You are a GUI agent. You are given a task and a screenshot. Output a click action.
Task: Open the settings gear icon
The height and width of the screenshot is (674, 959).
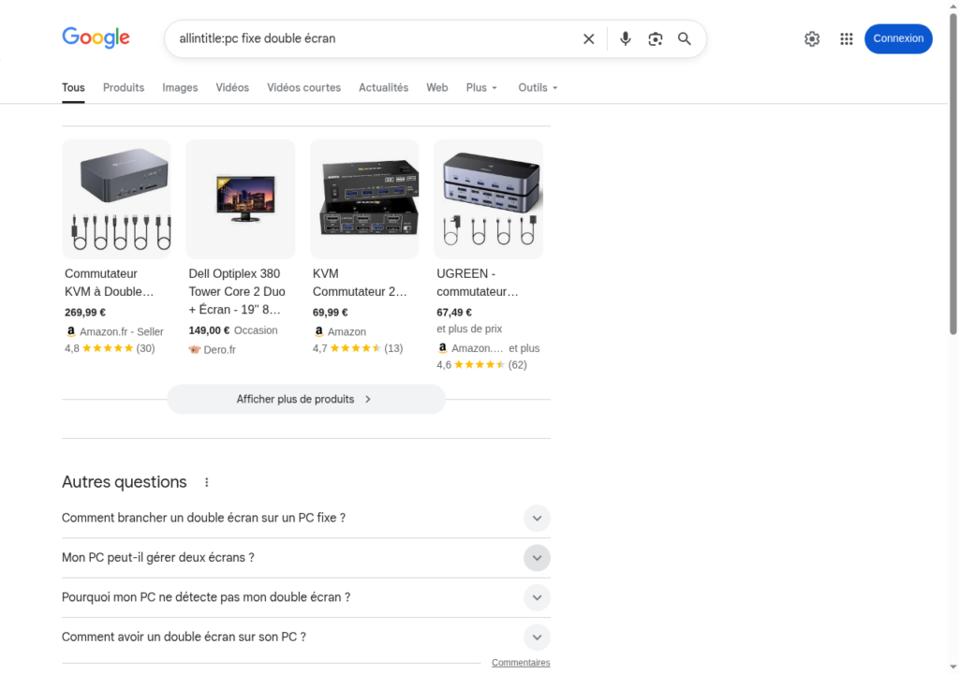click(x=812, y=38)
